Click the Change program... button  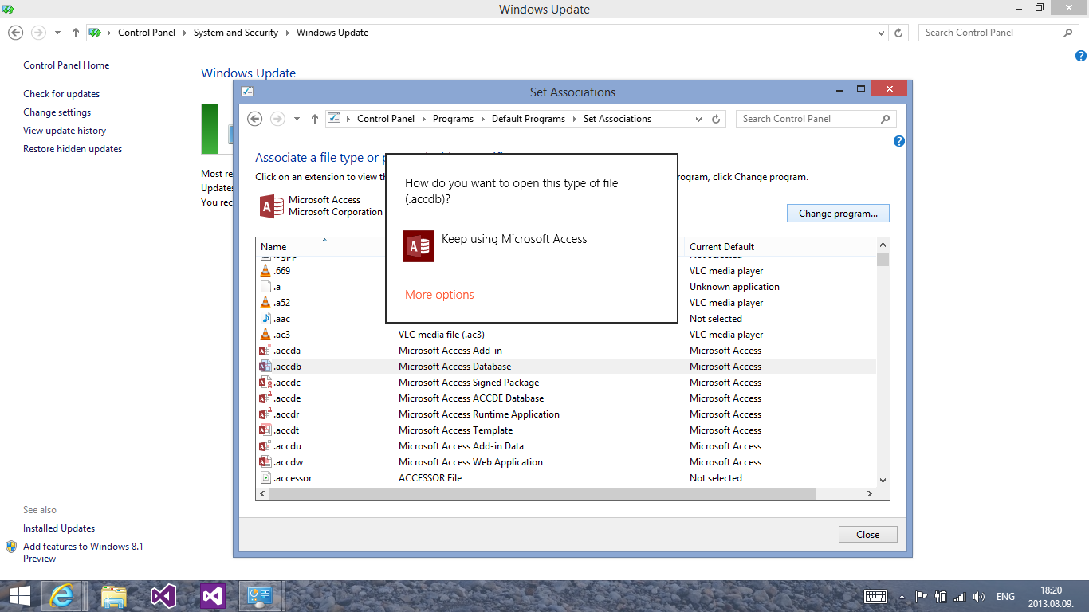(838, 214)
